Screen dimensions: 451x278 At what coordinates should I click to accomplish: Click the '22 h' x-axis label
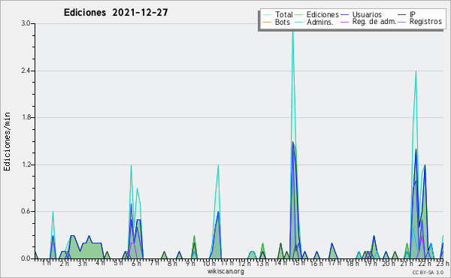(425, 263)
